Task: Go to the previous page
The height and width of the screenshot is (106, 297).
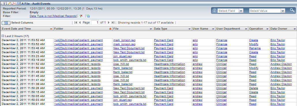Action: click(x=80, y=23)
